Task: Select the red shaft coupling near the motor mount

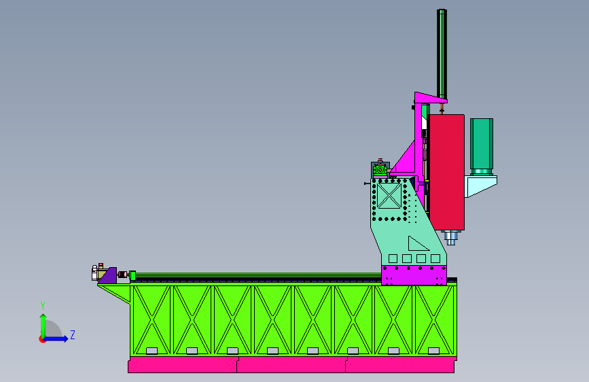Action: (x=122, y=275)
